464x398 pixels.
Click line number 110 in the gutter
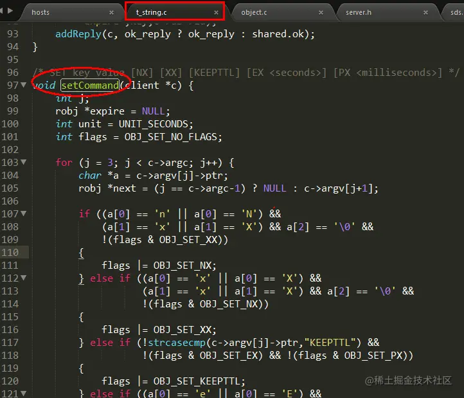click(x=10, y=252)
